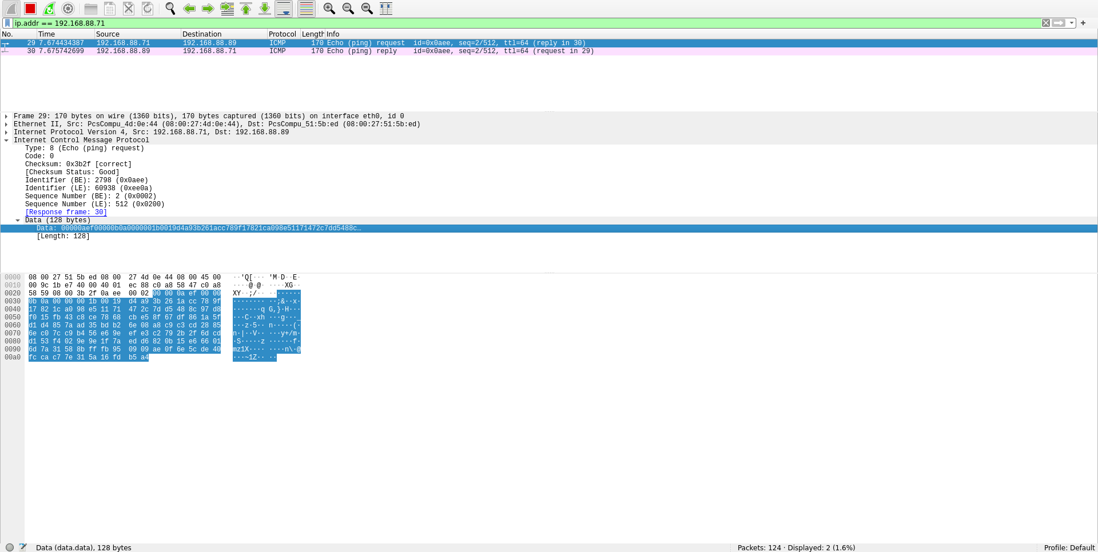1098x552 pixels.
Task: Restart the current capture
Action: [49, 9]
